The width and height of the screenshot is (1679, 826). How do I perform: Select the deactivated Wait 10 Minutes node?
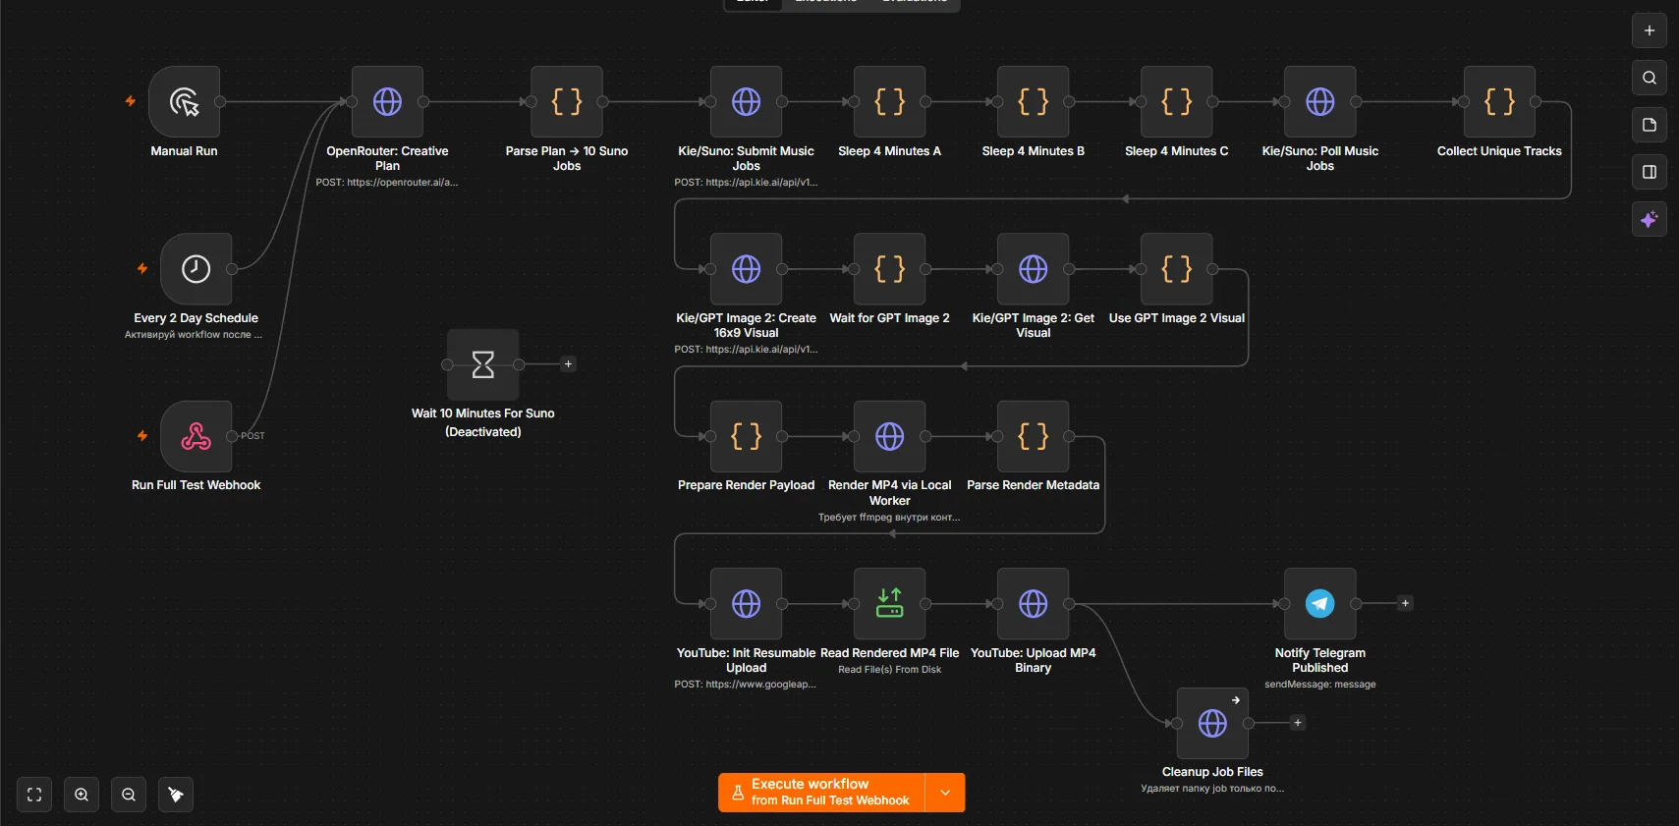pyautogui.click(x=482, y=364)
